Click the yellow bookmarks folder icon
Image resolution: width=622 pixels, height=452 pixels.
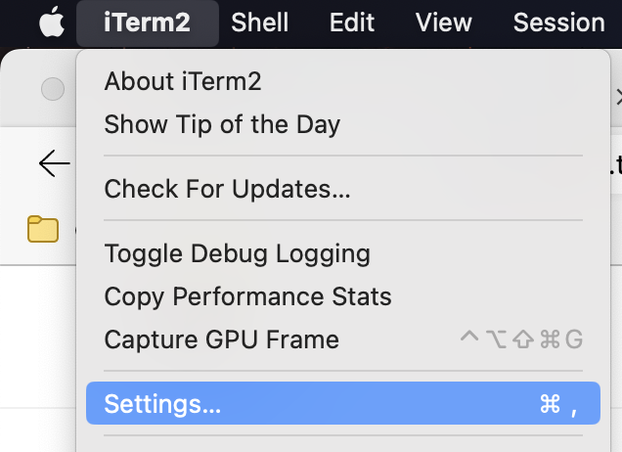(43, 229)
